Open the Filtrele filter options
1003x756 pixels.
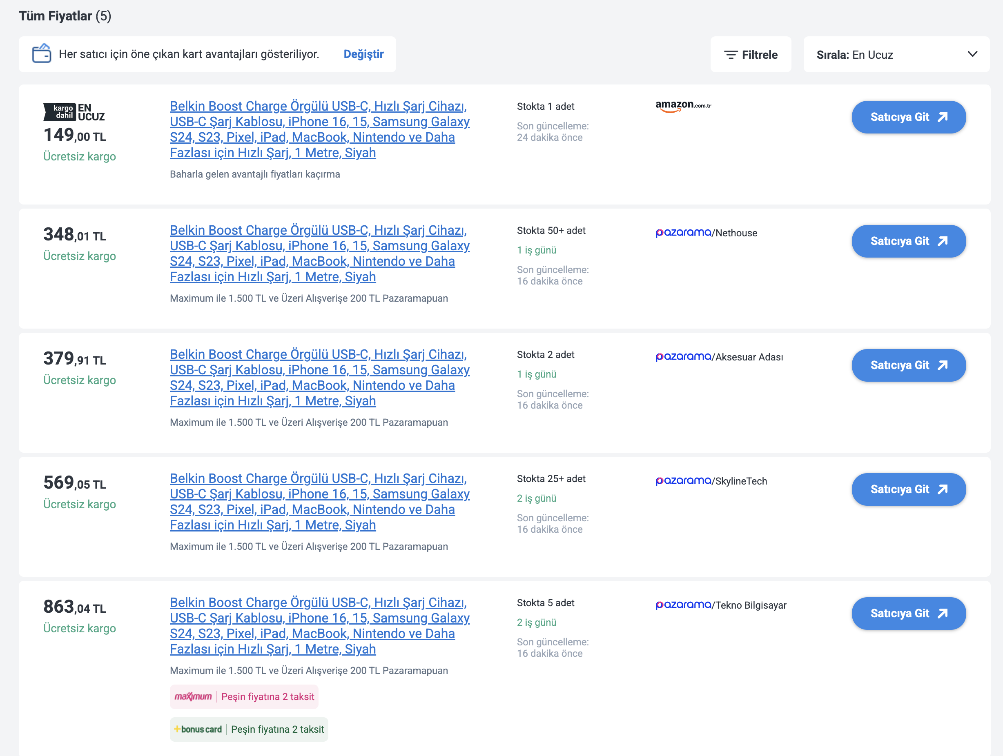pyautogui.click(x=751, y=54)
